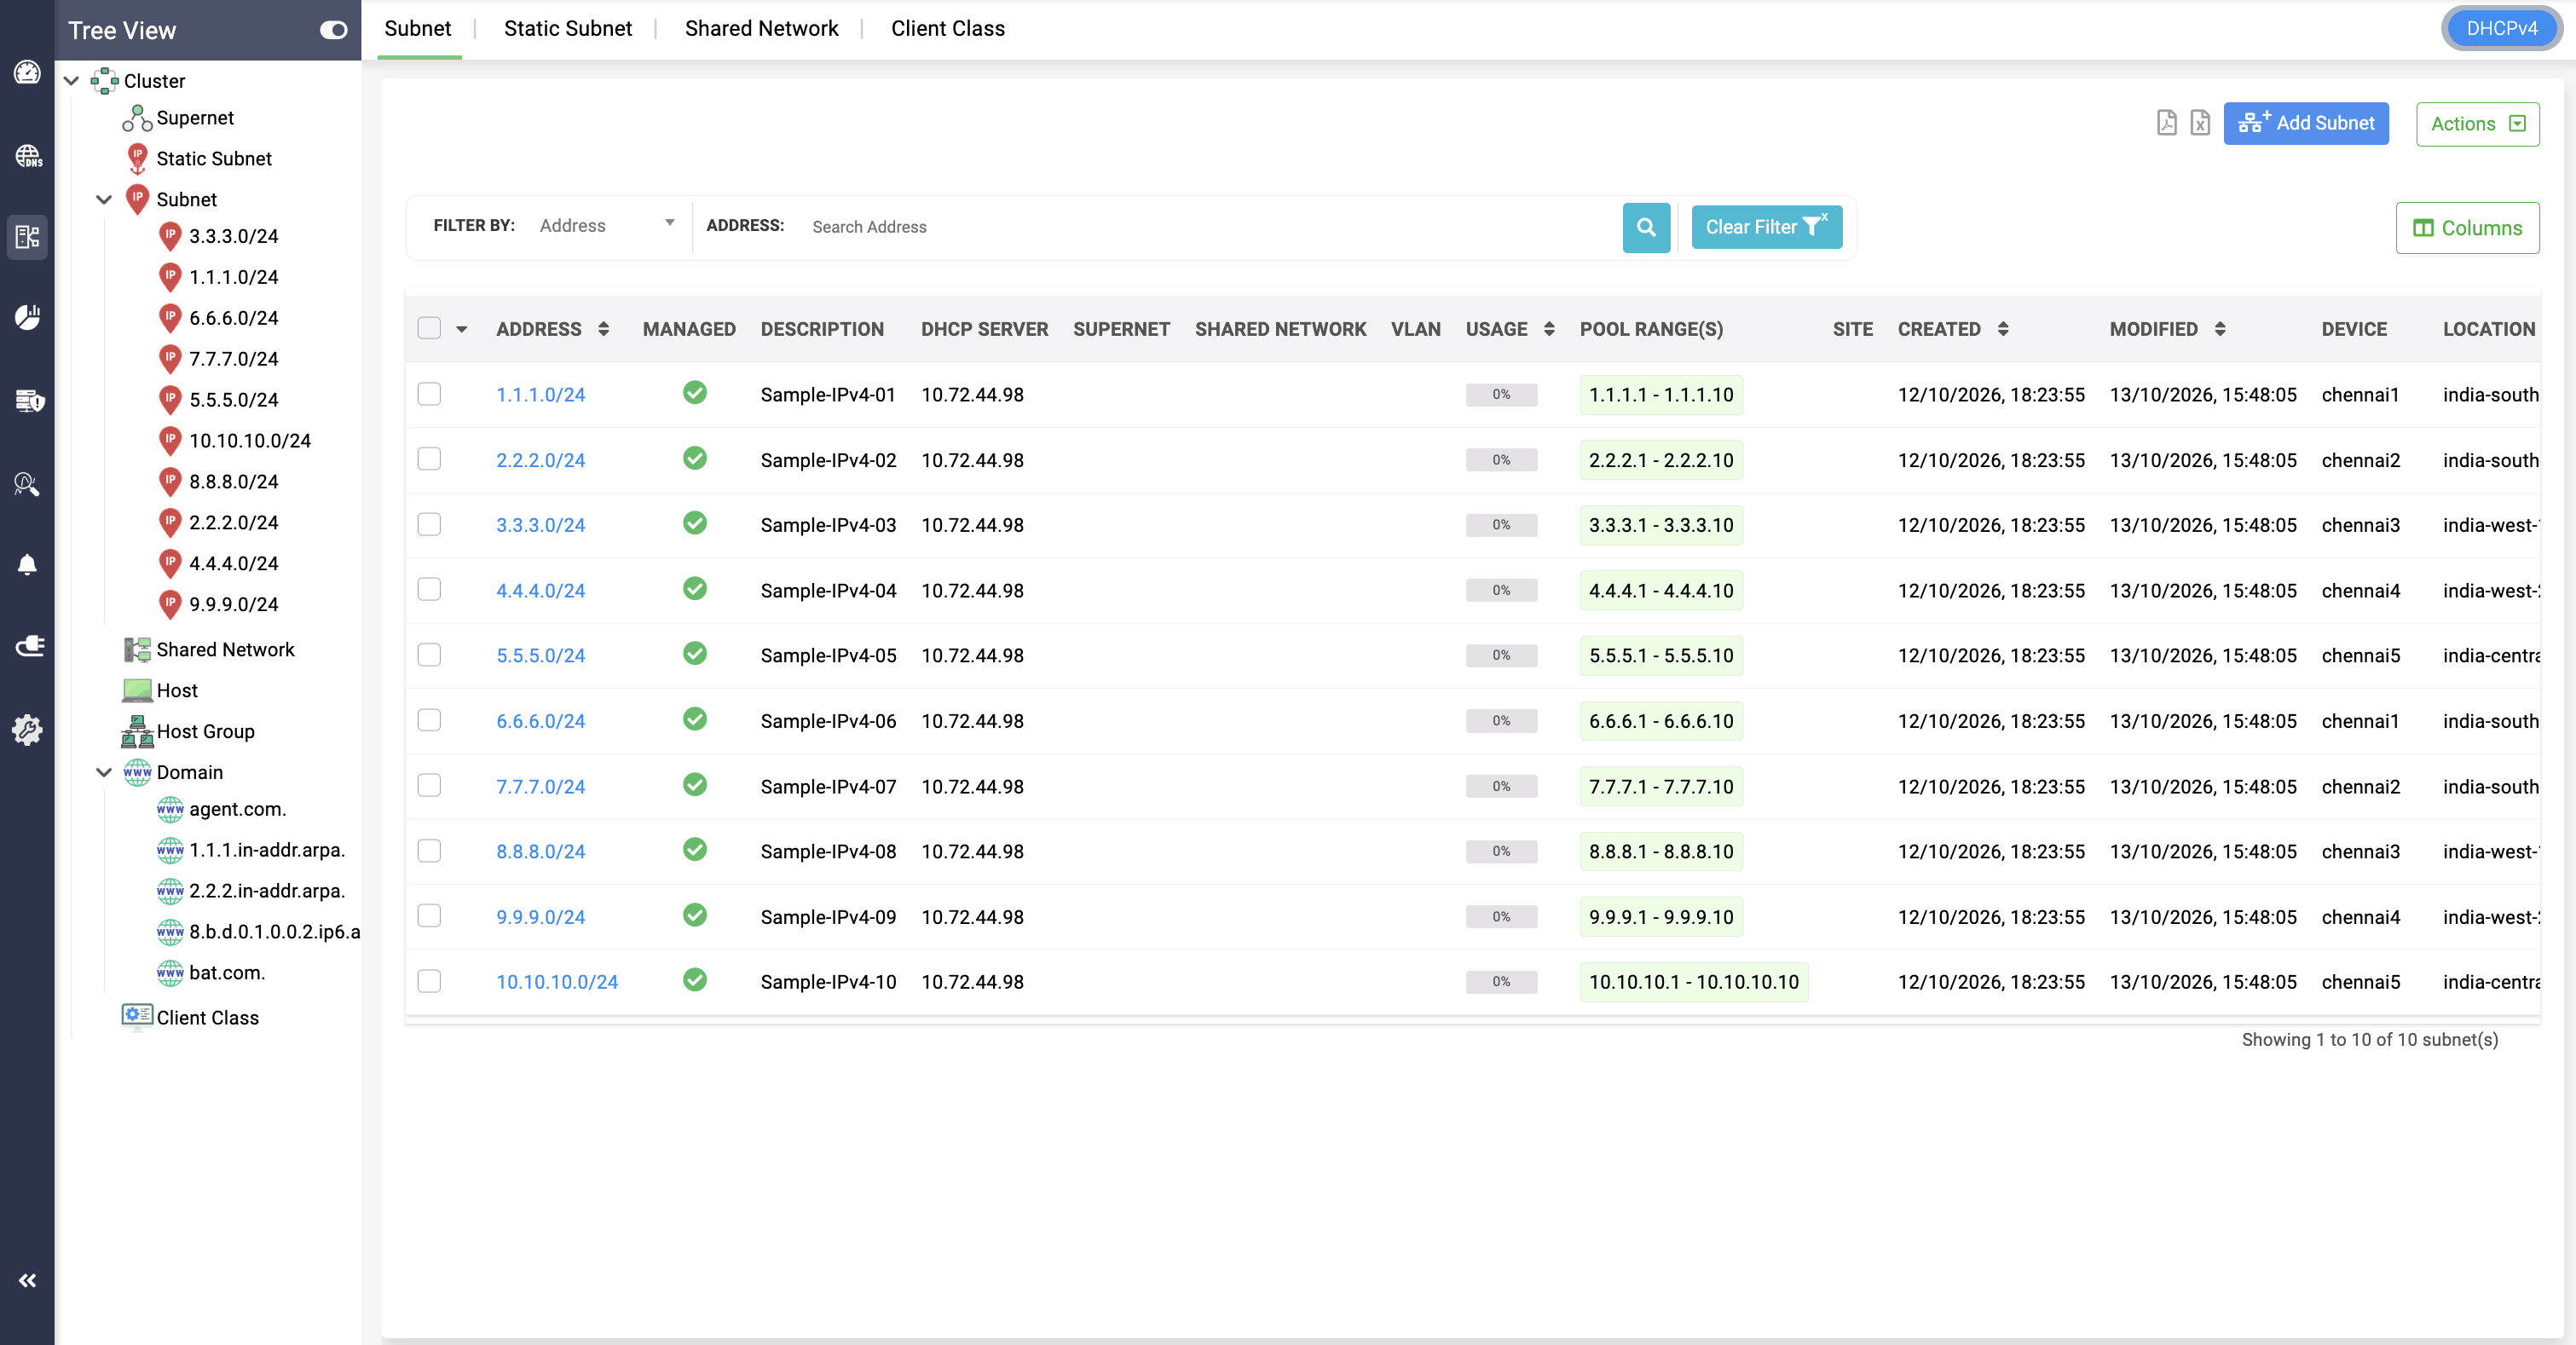Export subnet list as Excel icon
This screenshot has height=1345, width=2576.
(2200, 123)
